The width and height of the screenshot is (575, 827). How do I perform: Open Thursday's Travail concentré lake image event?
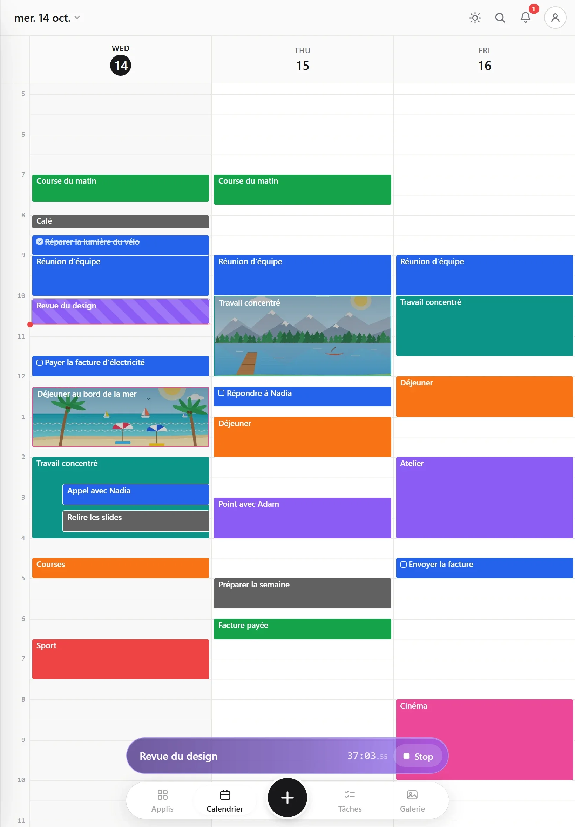[302, 336]
